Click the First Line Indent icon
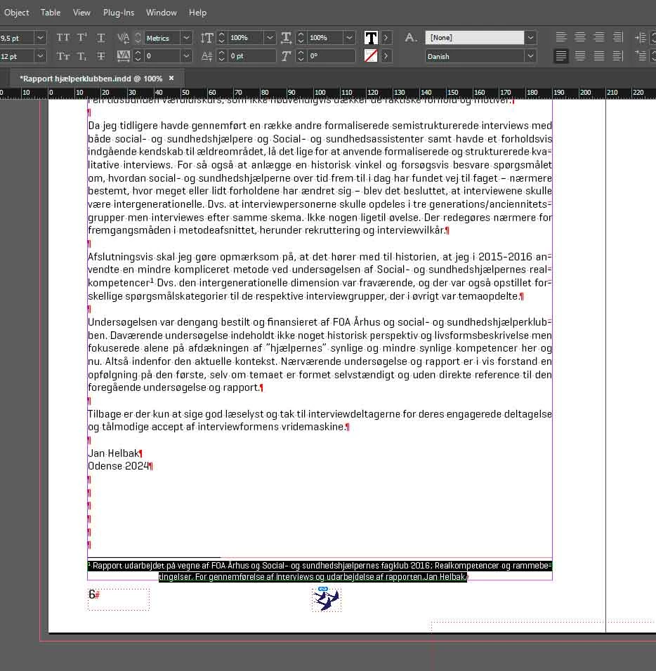Viewport: 656px width, 671px height. [640, 56]
